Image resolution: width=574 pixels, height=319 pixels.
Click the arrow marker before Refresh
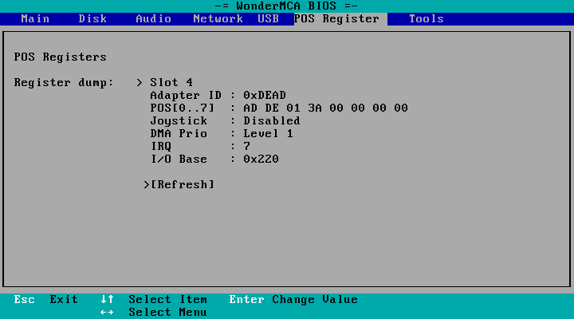point(147,184)
